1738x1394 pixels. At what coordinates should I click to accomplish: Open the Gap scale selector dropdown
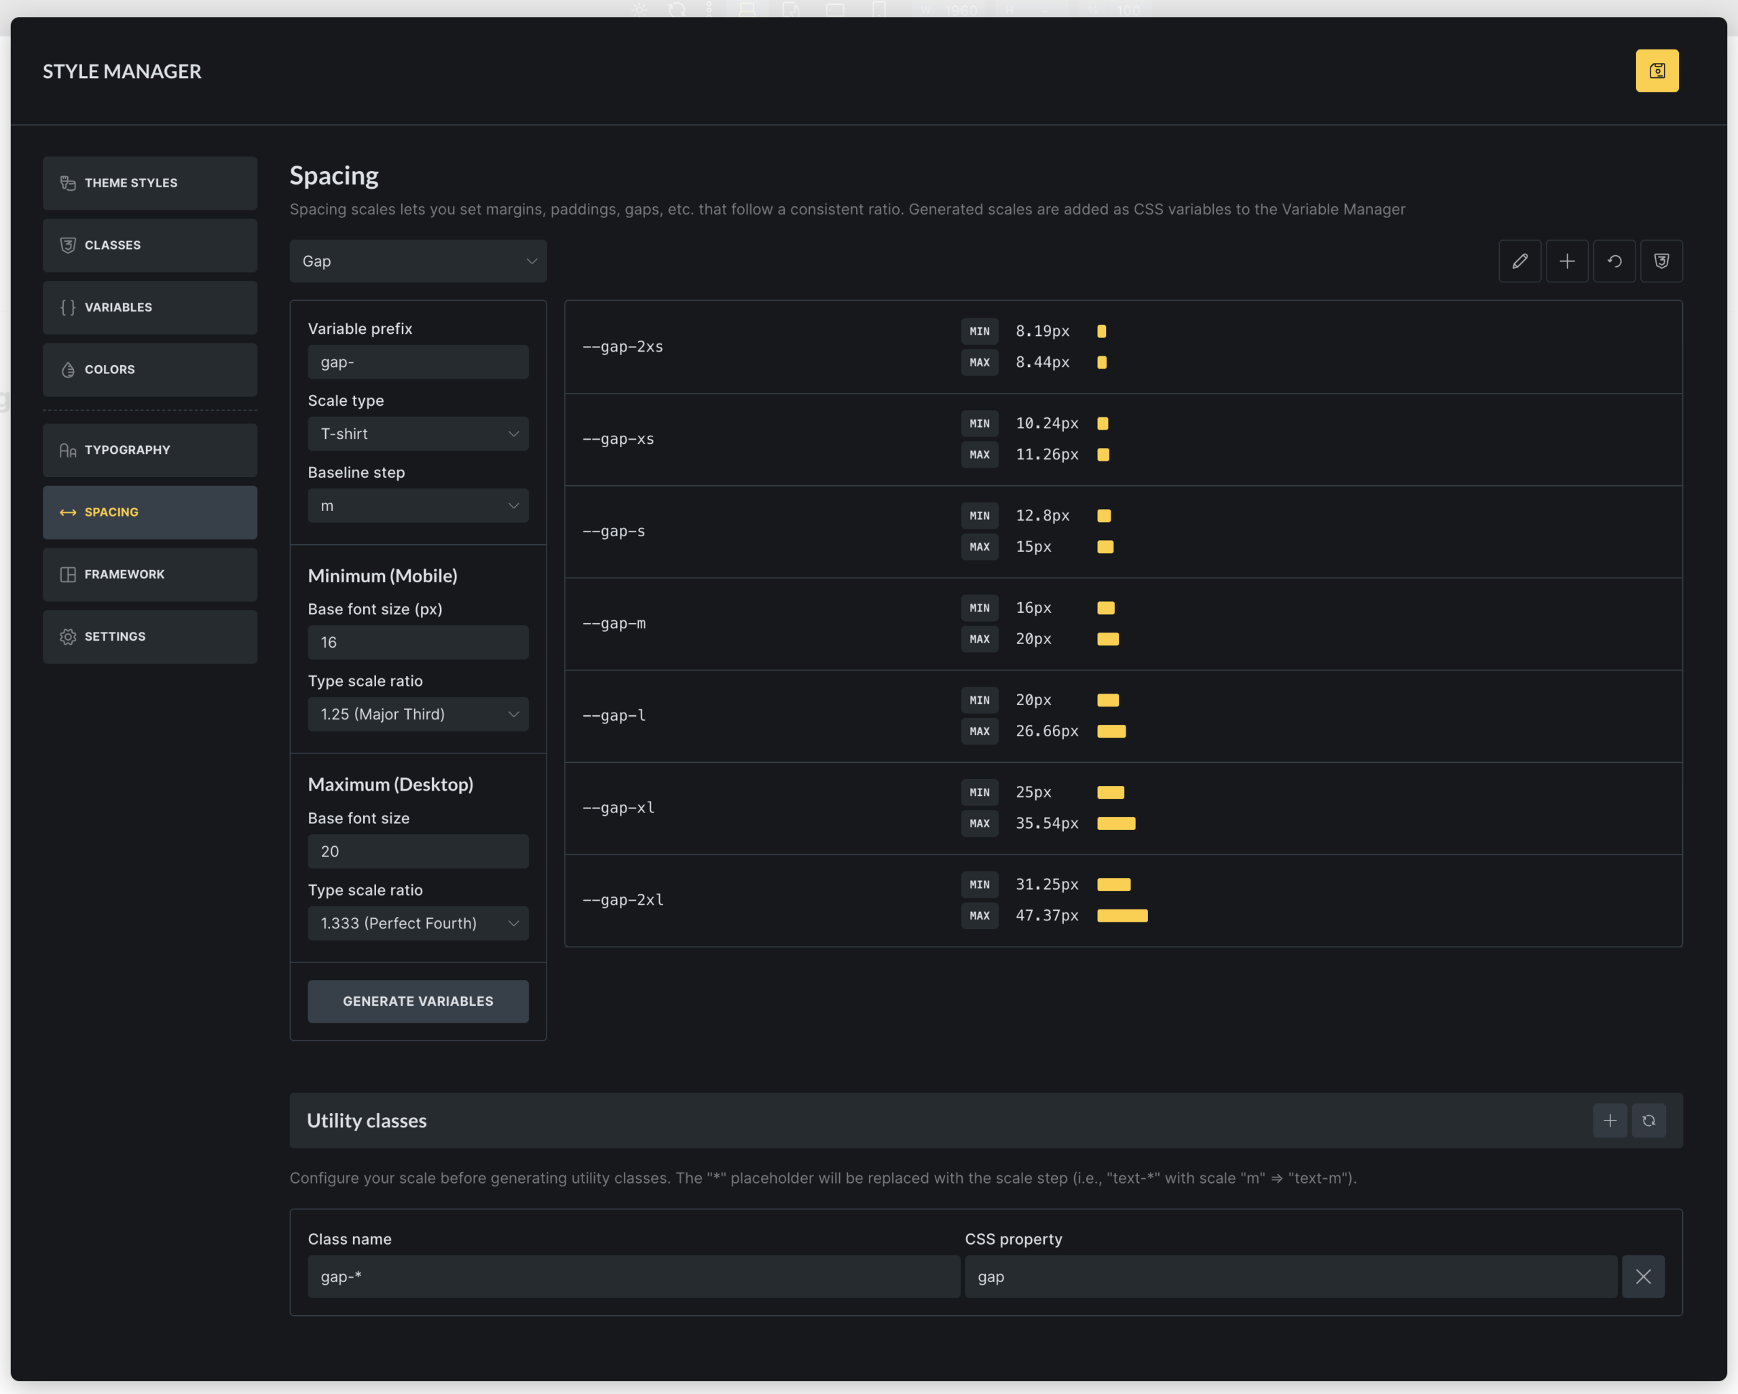(418, 261)
